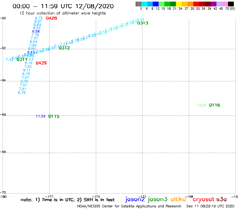Image resolution: width=238 pixels, height=209 pixels.
Task: Select the 'Dec 11 08:29:19 UTC 2020' timestamp
Action: coord(210,206)
